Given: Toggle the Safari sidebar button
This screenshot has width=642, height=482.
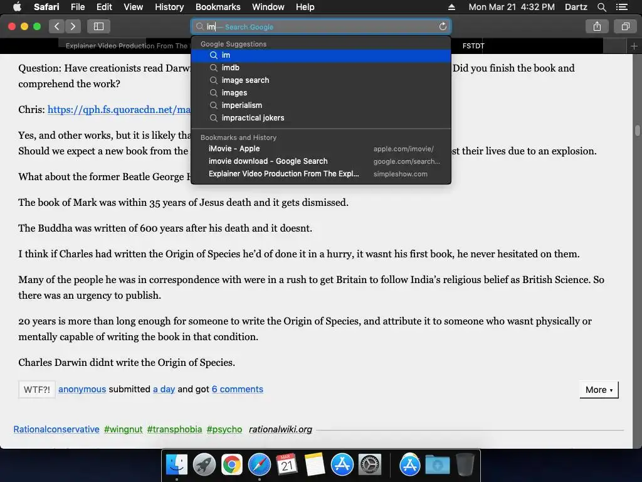Looking at the screenshot, I should (98, 26).
